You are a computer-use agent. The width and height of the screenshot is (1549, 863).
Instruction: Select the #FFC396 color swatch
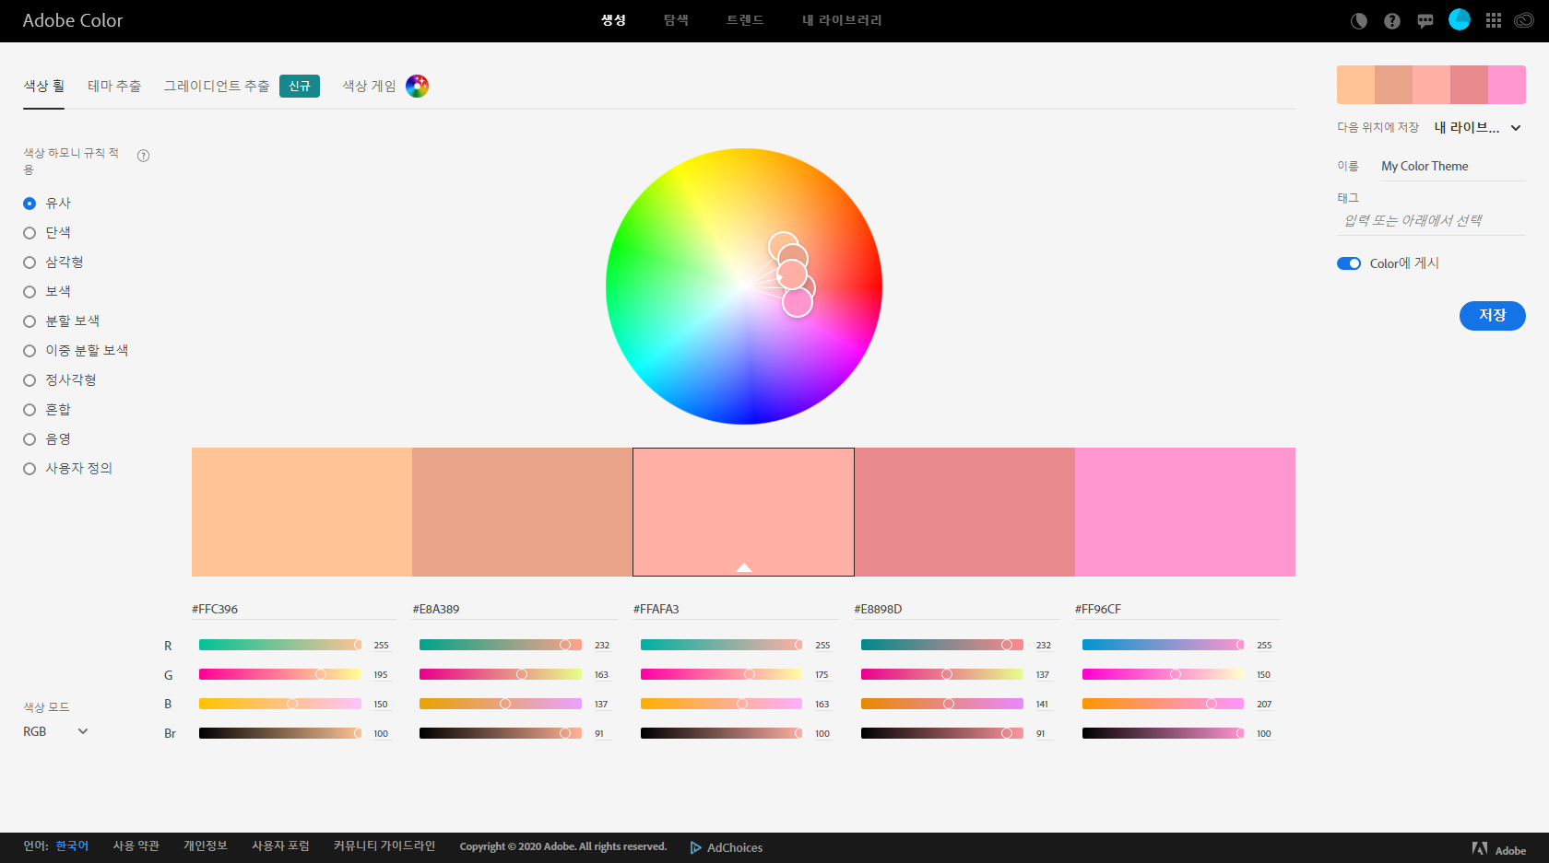point(302,512)
